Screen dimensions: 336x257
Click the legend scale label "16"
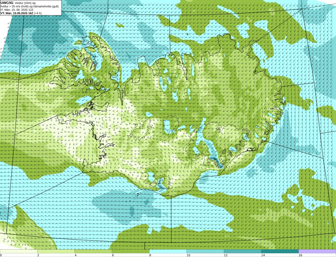coord(300,255)
